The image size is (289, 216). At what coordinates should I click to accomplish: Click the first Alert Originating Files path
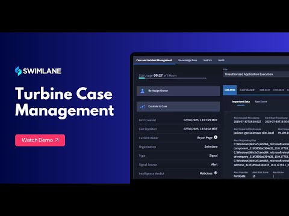[x=261, y=146]
